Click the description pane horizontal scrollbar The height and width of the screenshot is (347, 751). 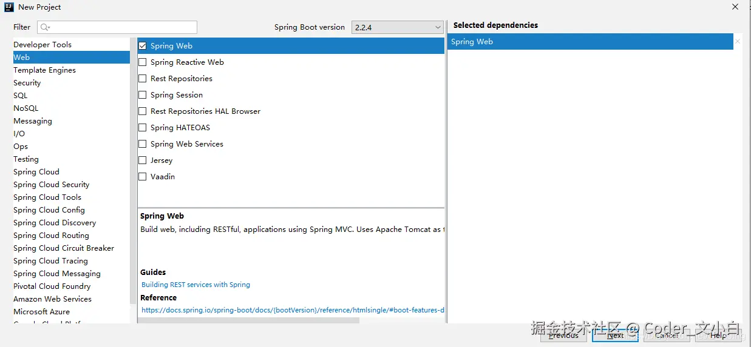[x=249, y=320]
